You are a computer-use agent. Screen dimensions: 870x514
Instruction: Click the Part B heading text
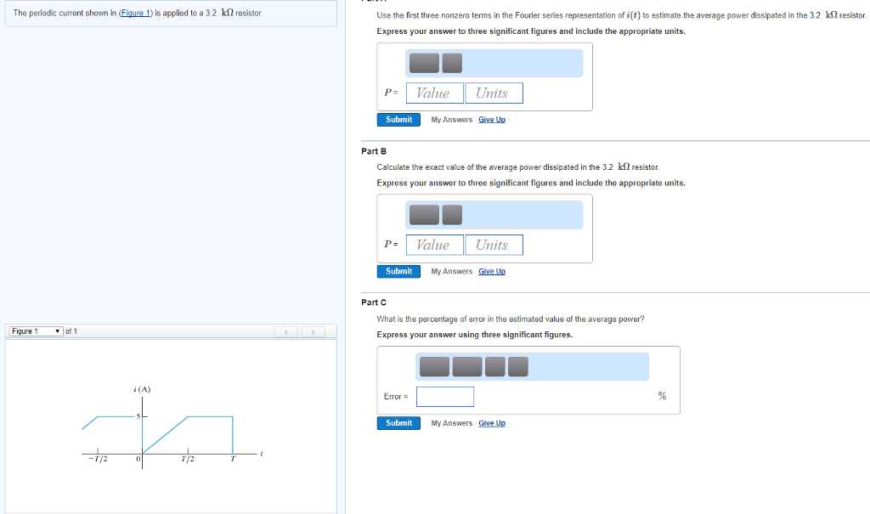[x=374, y=151]
